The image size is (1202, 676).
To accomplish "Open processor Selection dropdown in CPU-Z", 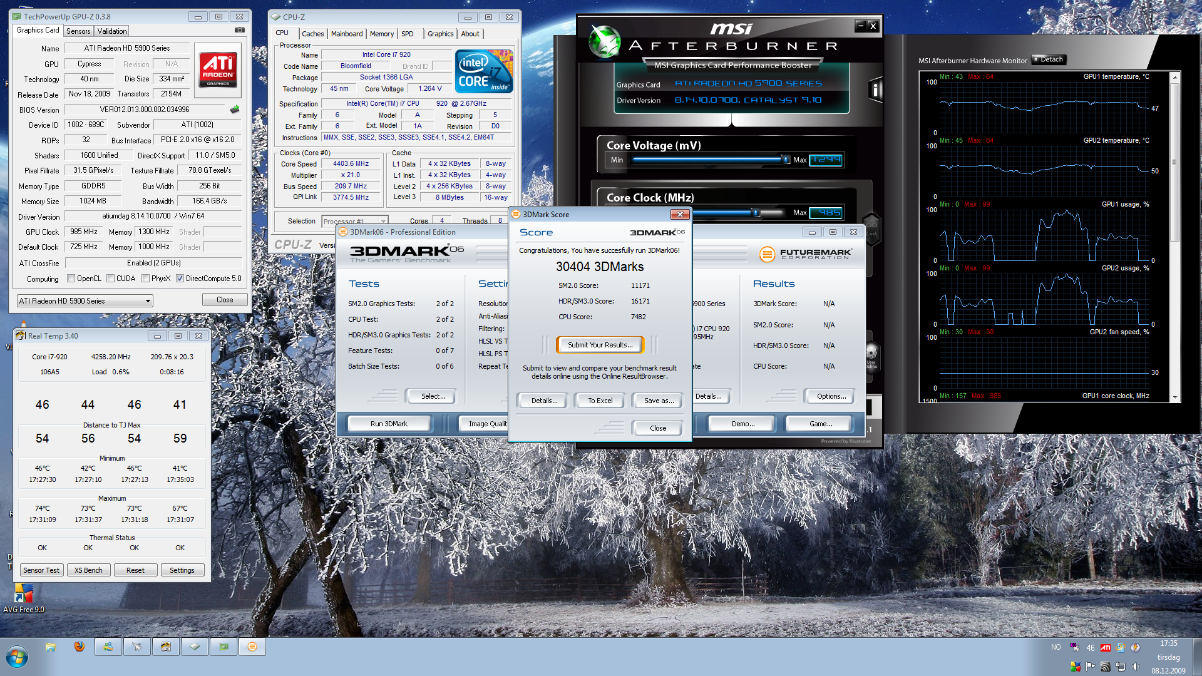I will pyautogui.click(x=355, y=221).
